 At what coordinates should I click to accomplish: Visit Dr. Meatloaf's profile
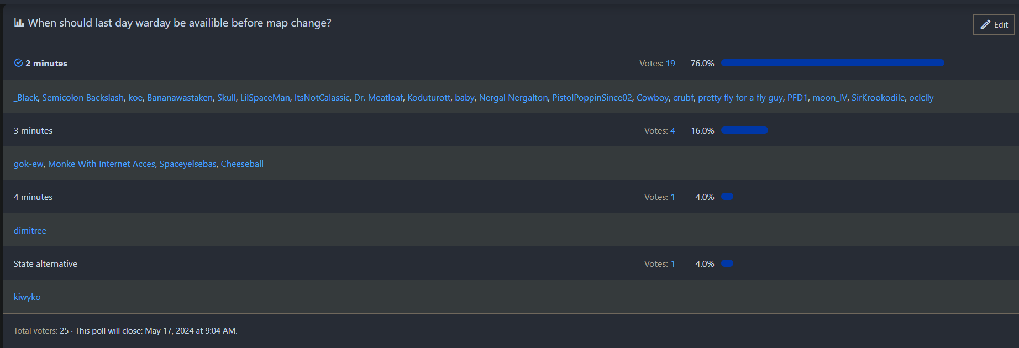click(x=379, y=98)
